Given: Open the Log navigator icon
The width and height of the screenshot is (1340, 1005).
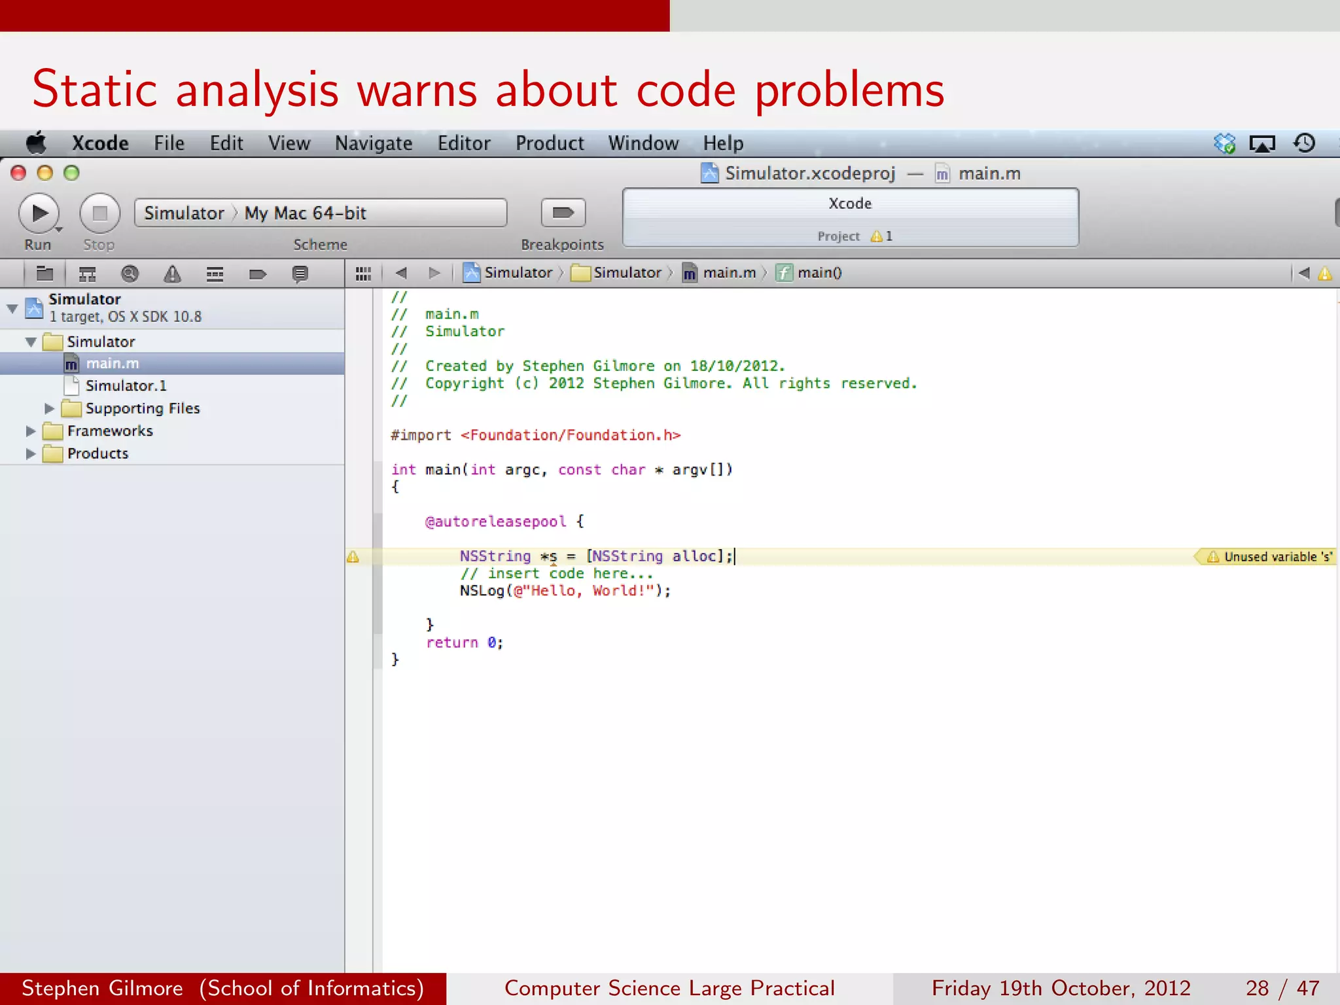Looking at the screenshot, I should pyautogui.click(x=300, y=273).
